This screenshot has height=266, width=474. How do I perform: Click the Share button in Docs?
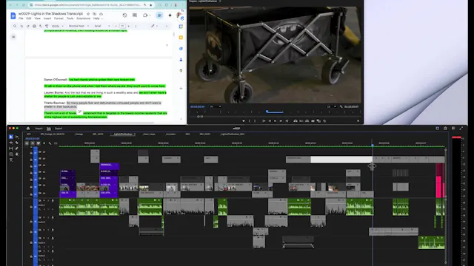click(159, 15)
